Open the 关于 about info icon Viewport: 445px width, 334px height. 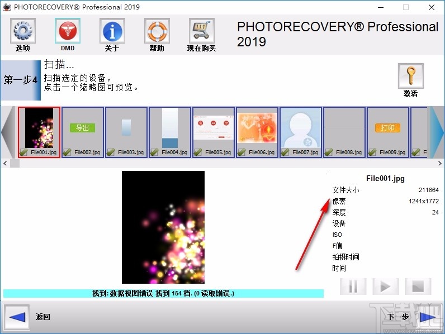pyautogui.click(x=112, y=31)
